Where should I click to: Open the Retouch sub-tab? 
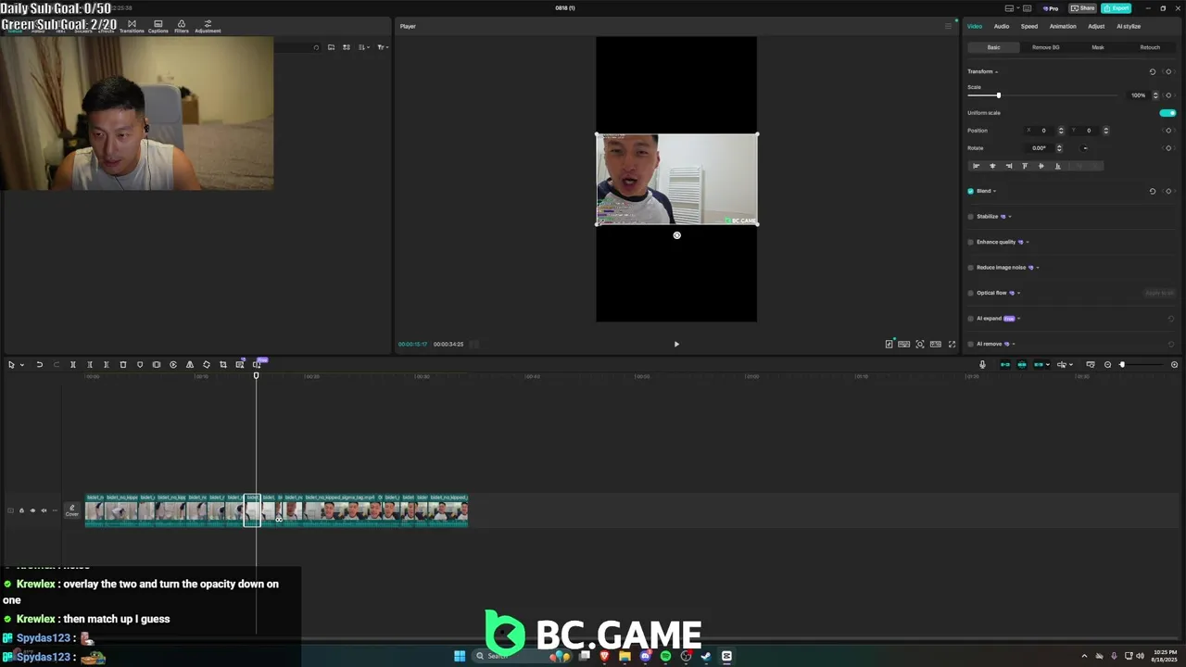(x=1150, y=47)
